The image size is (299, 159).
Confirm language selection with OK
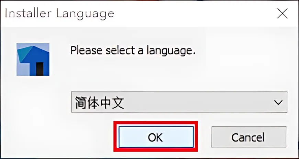point(156,137)
